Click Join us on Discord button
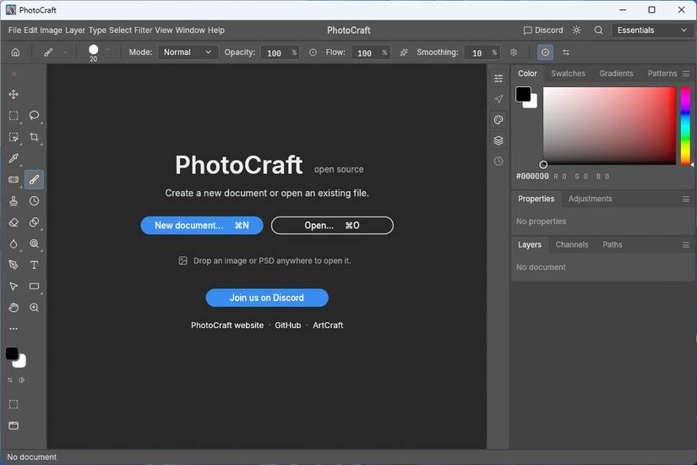Viewport: 697px width, 465px height. click(x=267, y=298)
